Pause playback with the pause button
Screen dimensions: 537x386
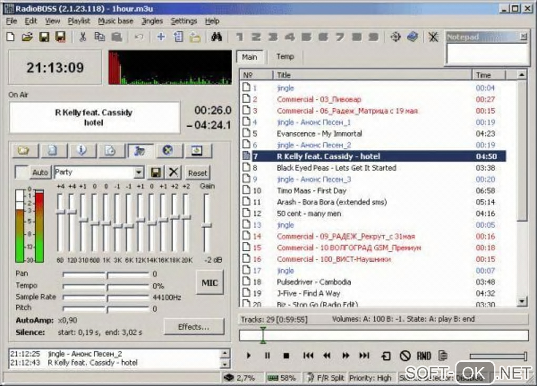click(267, 356)
